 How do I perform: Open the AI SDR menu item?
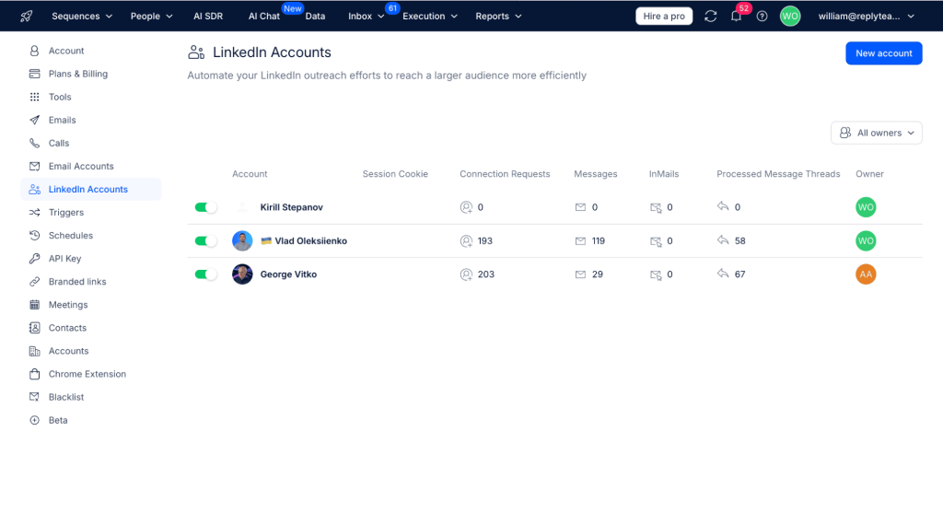point(208,17)
